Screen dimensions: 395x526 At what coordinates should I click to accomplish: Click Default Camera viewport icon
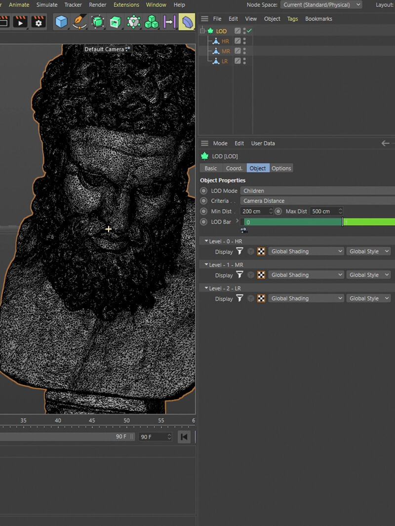click(x=127, y=49)
